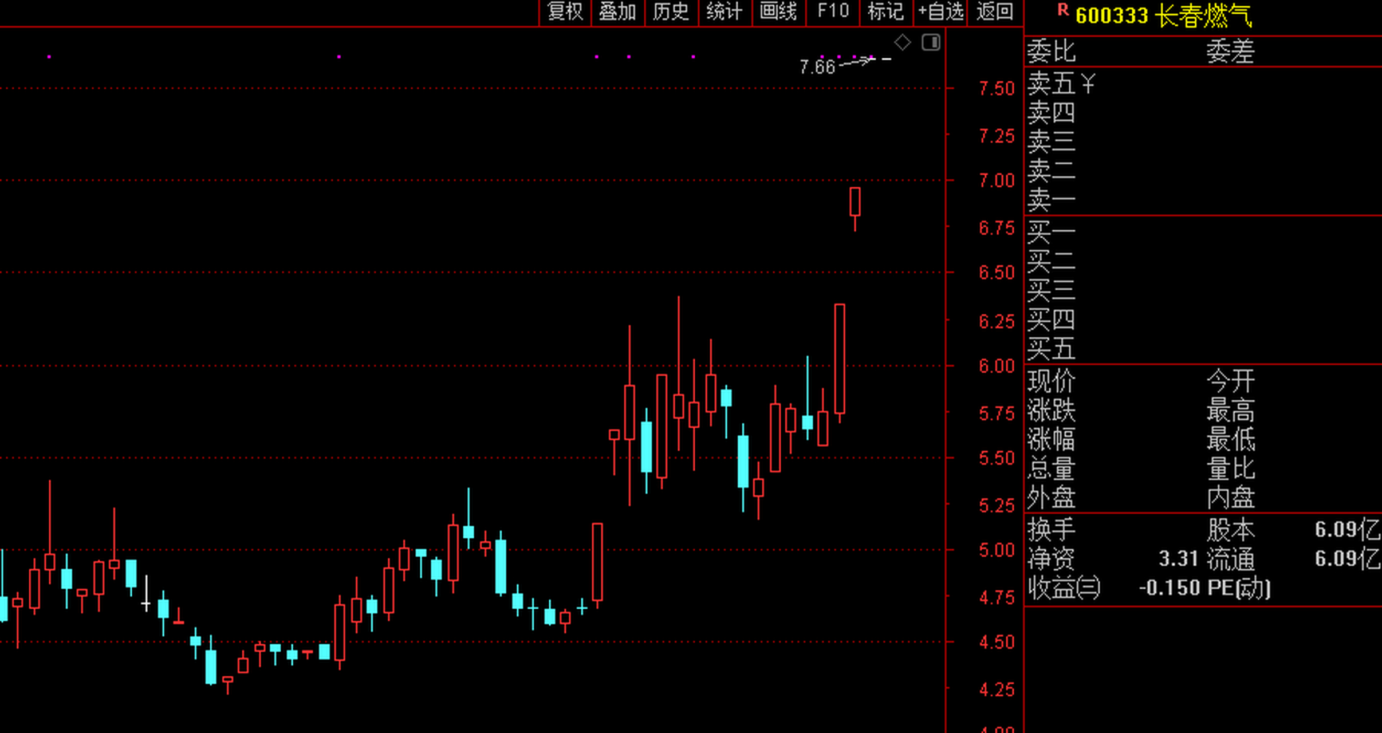1382x733 pixels.
Task: Select the 买二 order row
Action: pos(1203,262)
